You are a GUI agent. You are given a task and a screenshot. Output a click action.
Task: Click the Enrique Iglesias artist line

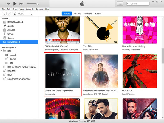pyautogui.click(x=62, y=50)
